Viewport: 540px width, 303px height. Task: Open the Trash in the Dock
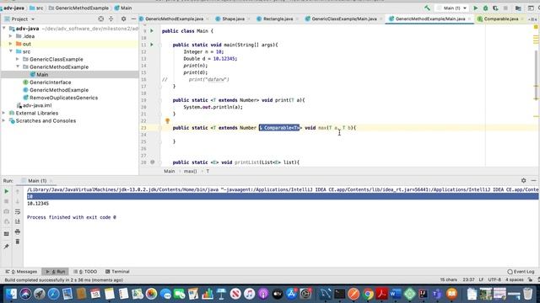[527, 294]
